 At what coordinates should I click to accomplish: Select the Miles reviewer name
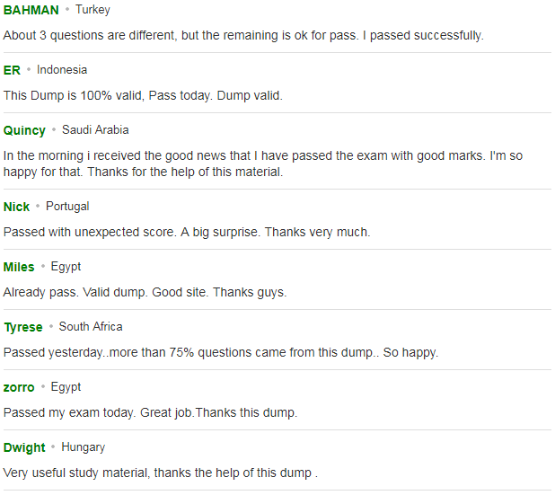pyautogui.click(x=19, y=267)
